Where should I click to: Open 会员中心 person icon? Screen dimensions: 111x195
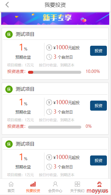pyautogui.click(x=55, y=184)
